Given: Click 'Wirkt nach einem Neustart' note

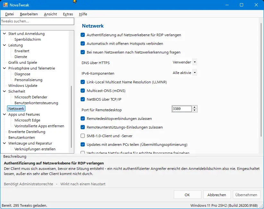Looking at the screenshot, I should coord(83,184).
